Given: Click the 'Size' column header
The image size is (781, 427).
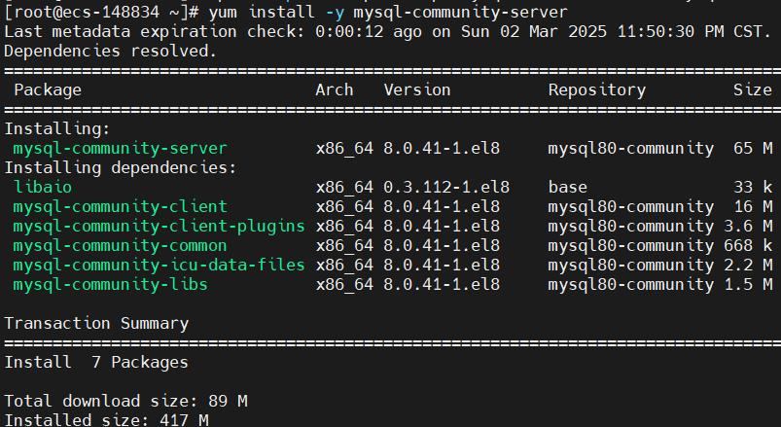Looking at the screenshot, I should (752, 89).
